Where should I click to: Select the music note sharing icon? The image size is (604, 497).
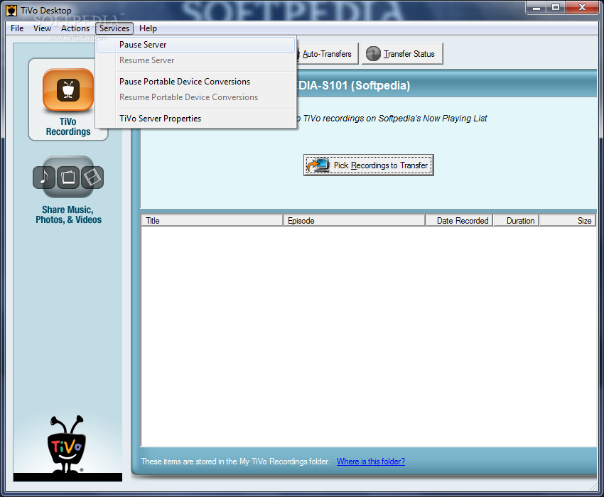click(44, 177)
